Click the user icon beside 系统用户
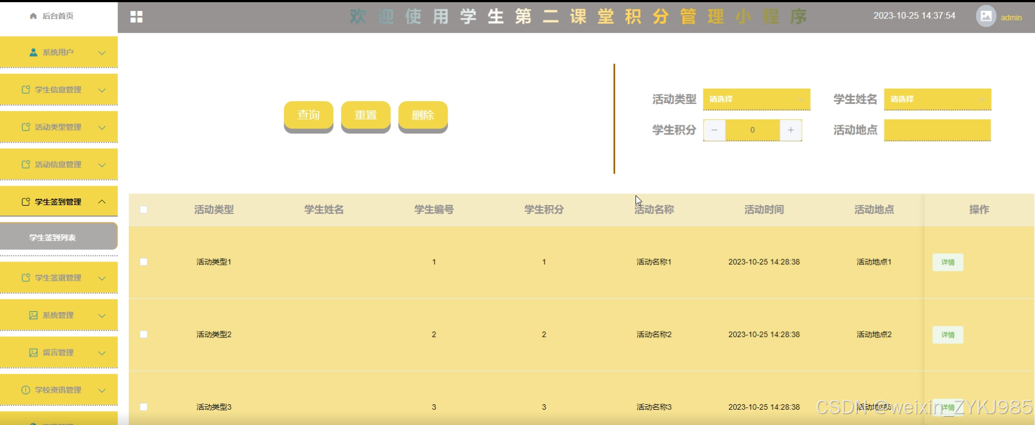The height and width of the screenshot is (425, 1035). tap(33, 53)
